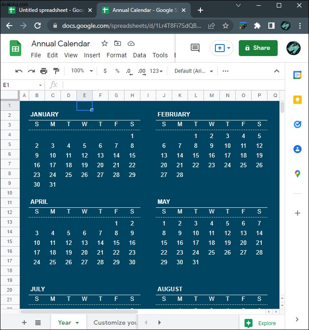Open comment history icon
309x330 pixels.
pos(195,48)
